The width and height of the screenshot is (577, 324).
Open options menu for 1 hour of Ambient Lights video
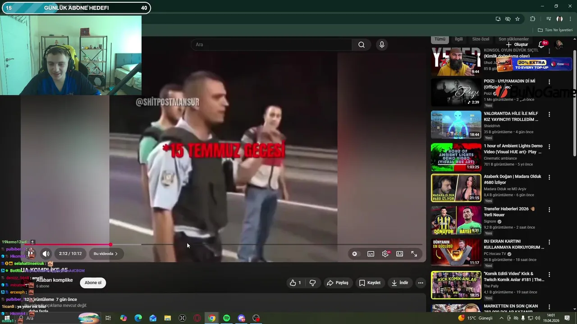[549, 147]
